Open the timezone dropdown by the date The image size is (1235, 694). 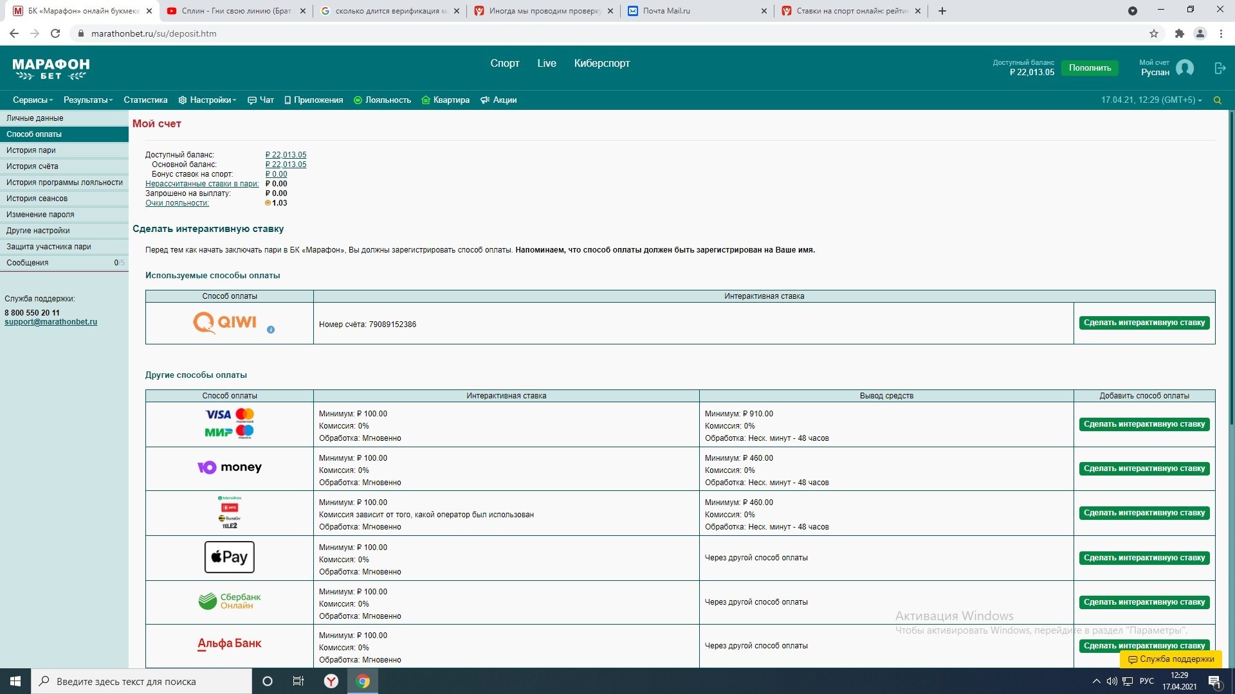coord(1200,100)
